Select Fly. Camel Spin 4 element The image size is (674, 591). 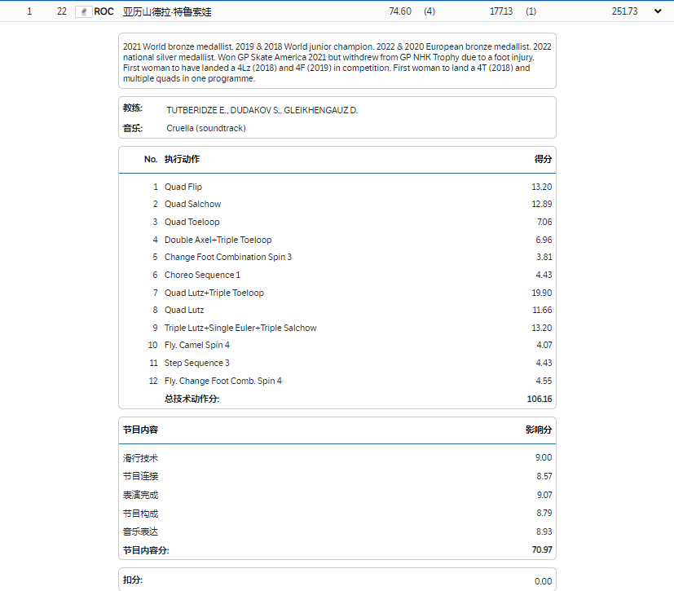pyautogui.click(x=197, y=345)
